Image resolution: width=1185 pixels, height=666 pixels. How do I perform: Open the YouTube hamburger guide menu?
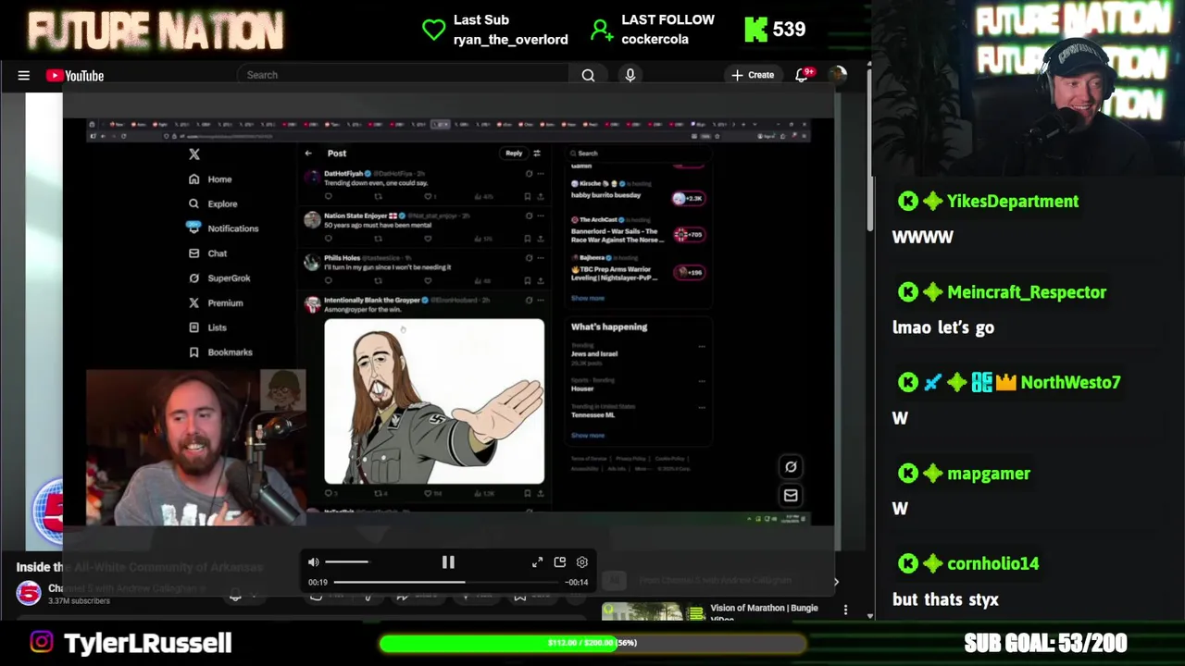point(24,76)
